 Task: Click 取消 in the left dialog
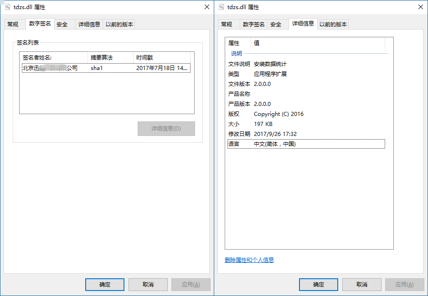tap(148, 285)
